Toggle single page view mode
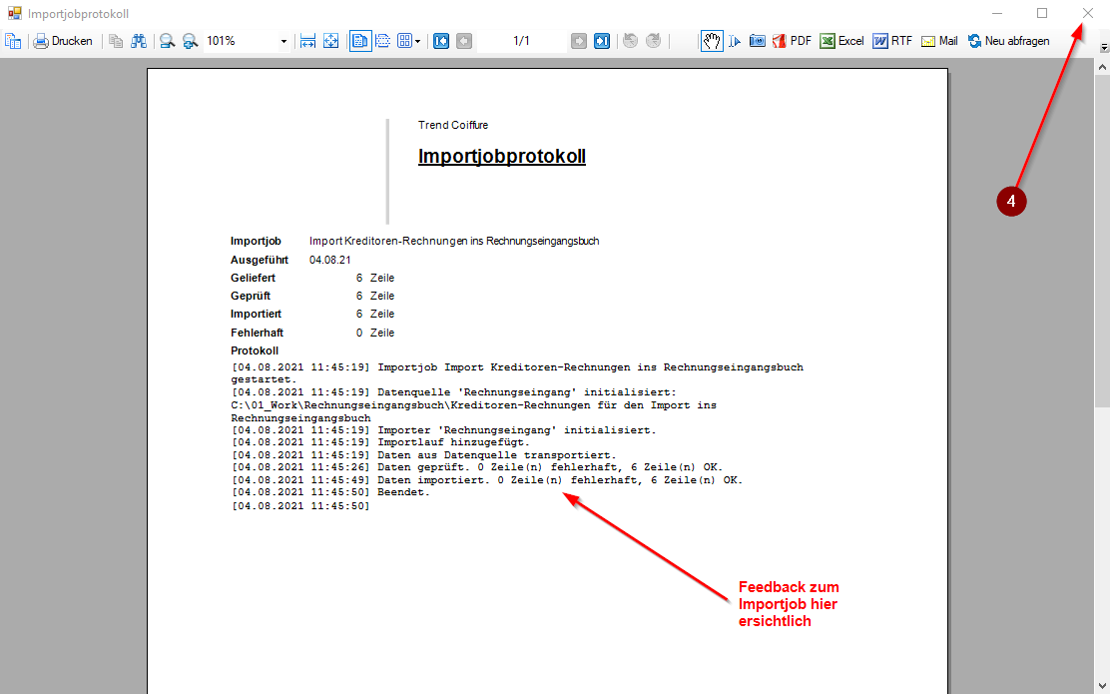Viewport: 1110px width, 694px height. point(359,41)
